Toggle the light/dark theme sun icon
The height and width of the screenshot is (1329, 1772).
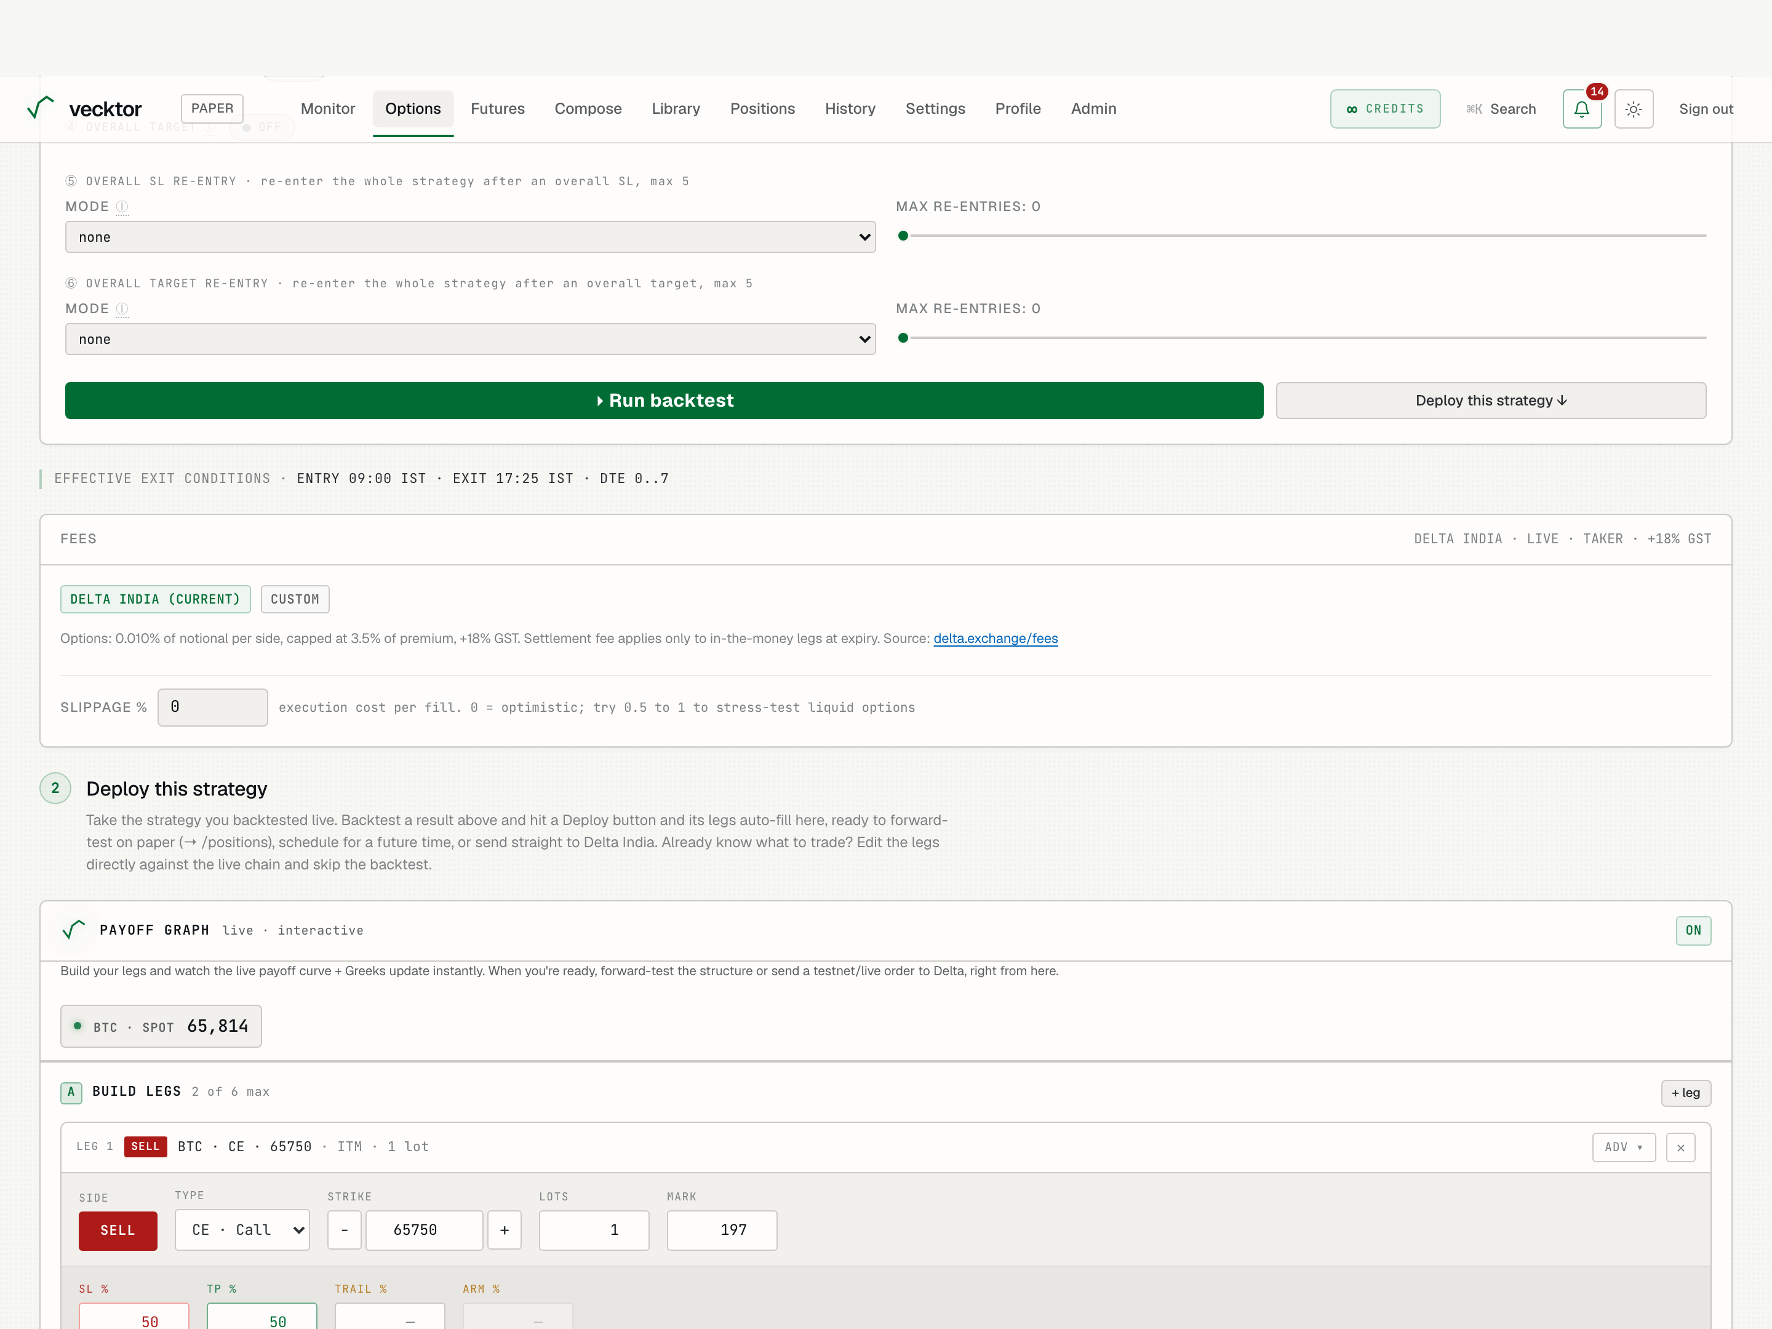[1634, 109]
